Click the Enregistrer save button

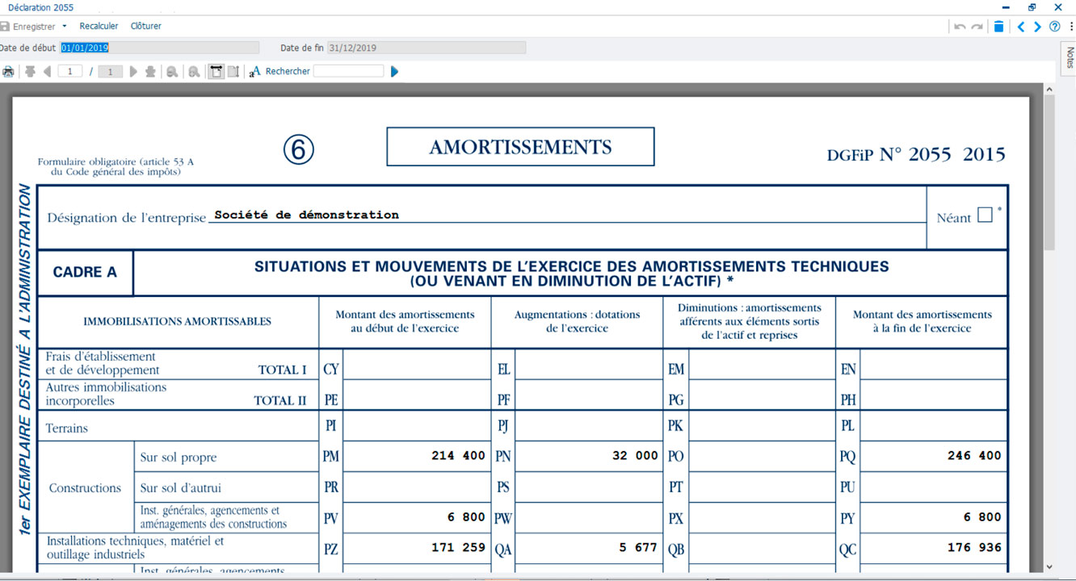(28, 27)
